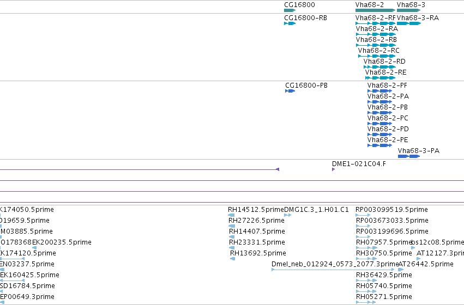The height and width of the screenshot is (305, 464).
Task: Select the RH05271.5prime EST label
Action: pyautogui.click(x=384, y=297)
